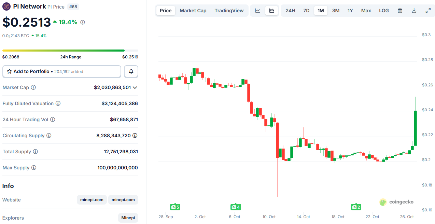Toggle the LOG scale option

(384, 11)
